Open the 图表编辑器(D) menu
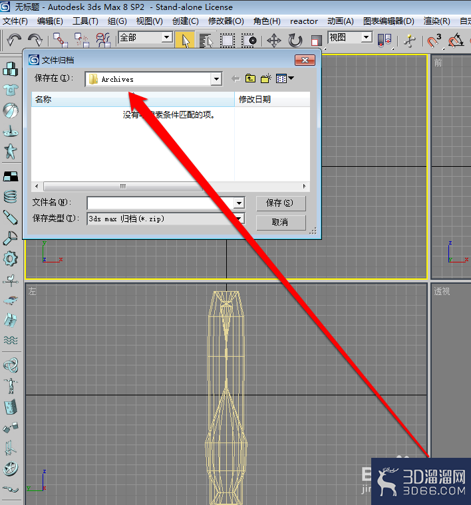Image resolution: width=471 pixels, height=505 pixels. pyautogui.click(x=389, y=21)
